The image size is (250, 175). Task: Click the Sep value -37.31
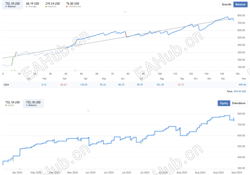181,85
